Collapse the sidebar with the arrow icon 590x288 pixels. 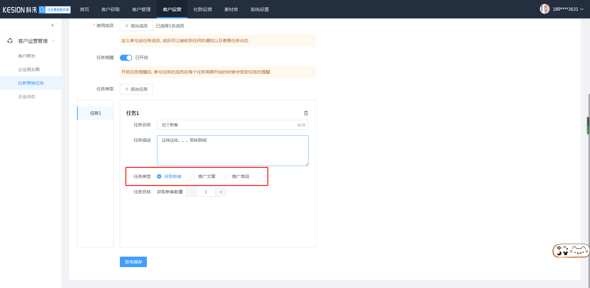pos(52,25)
